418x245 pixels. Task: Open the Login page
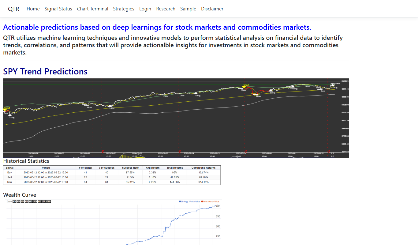click(145, 9)
